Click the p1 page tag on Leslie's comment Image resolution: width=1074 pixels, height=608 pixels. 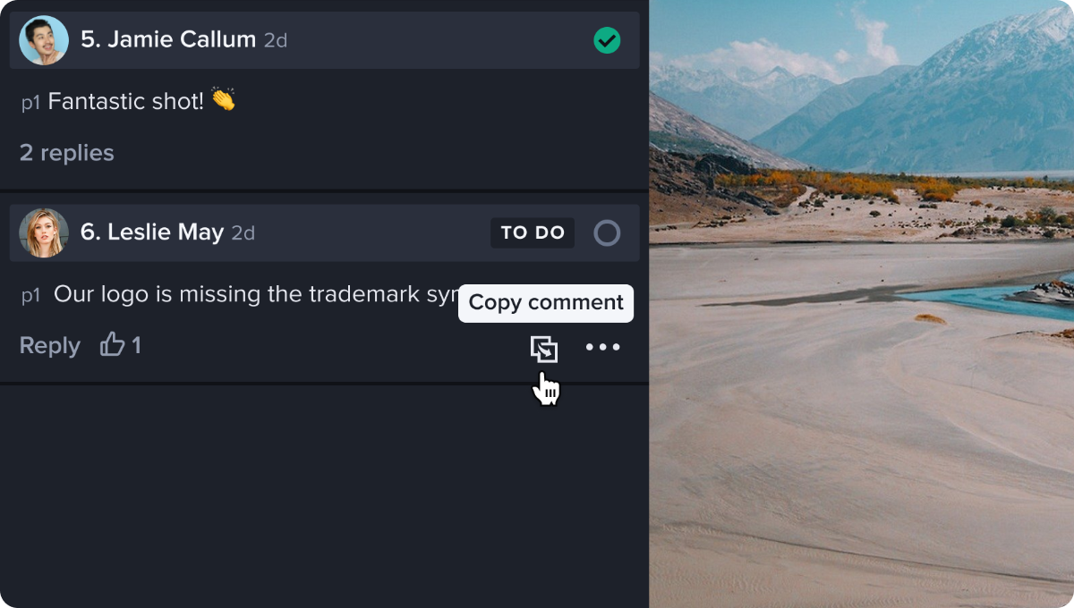[30, 296]
